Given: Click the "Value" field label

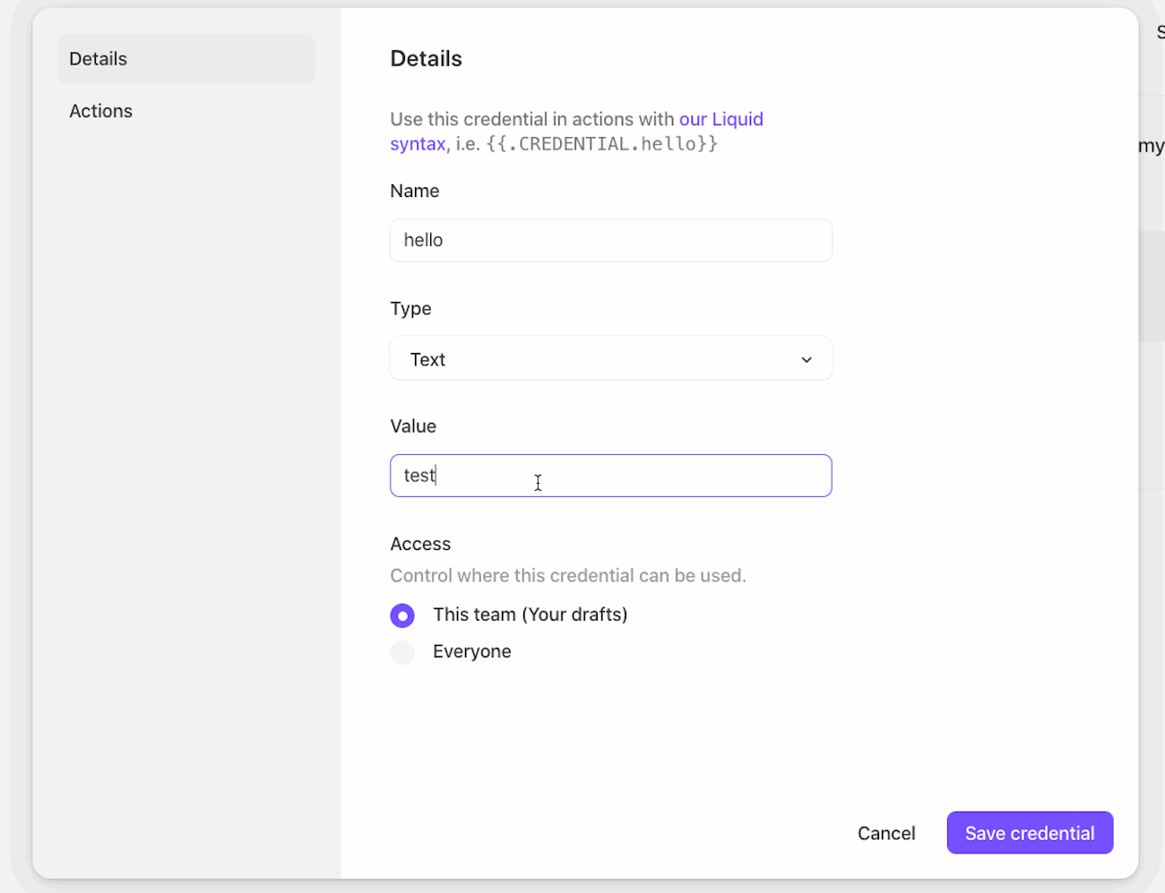Looking at the screenshot, I should [x=413, y=426].
